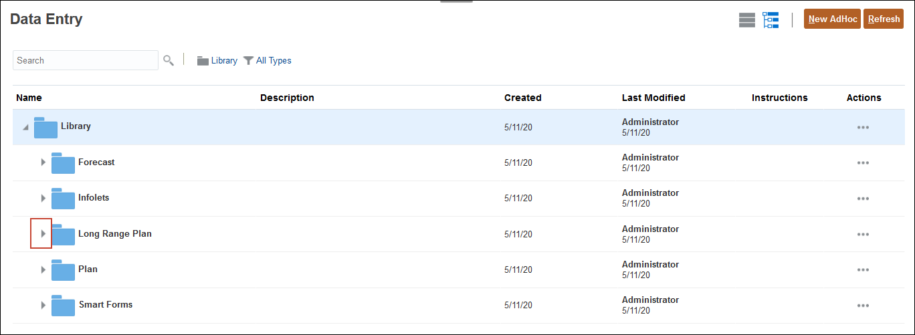Click the search magnifier icon
The height and width of the screenshot is (335, 915).
click(x=169, y=60)
